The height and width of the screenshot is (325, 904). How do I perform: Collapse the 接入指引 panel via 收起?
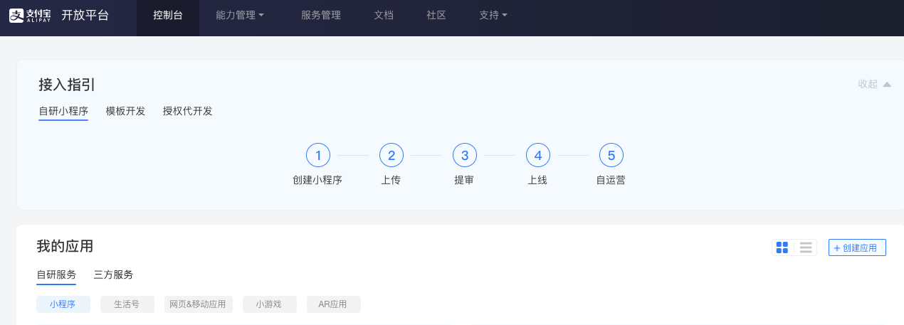coord(874,84)
